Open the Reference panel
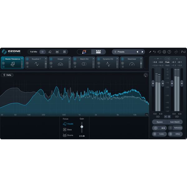This screenshot has width=187, height=187. [x=178, y=128]
